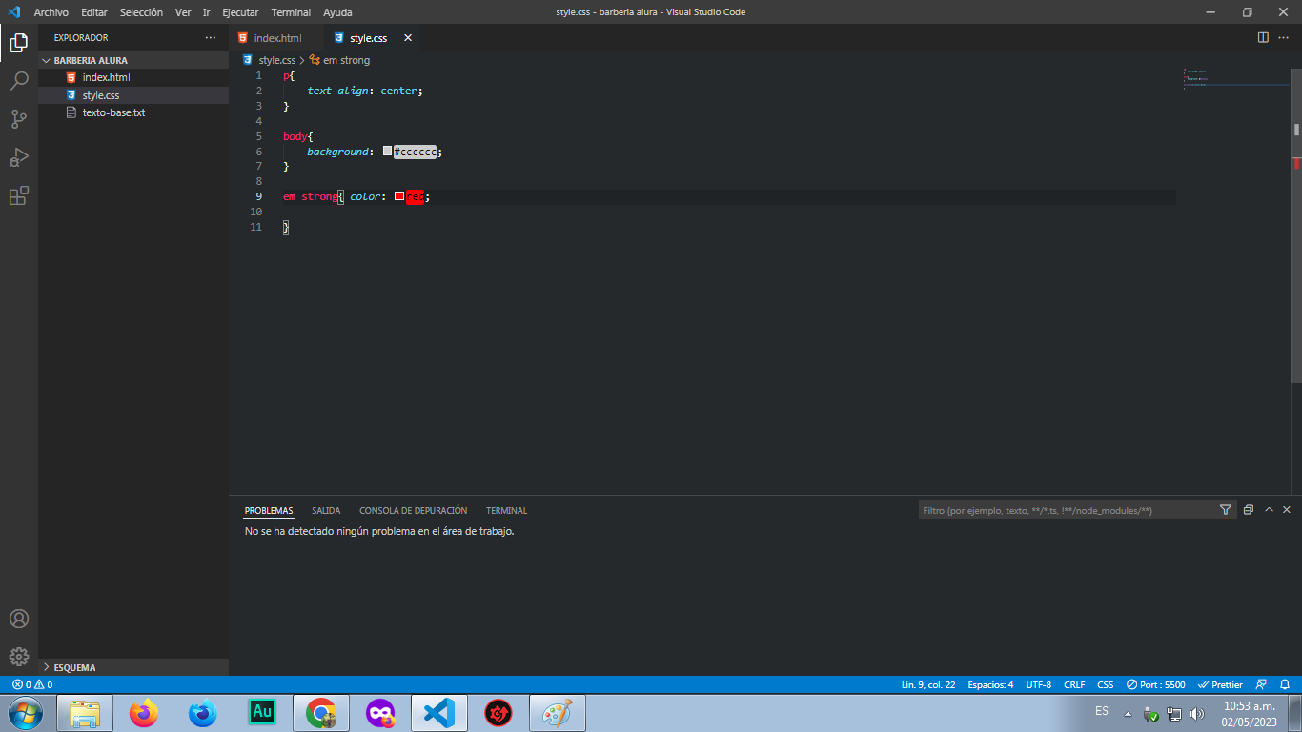This screenshot has height=732, width=1302.
Task: Switch to the index.html editor tab
Action: coord(276,38)
